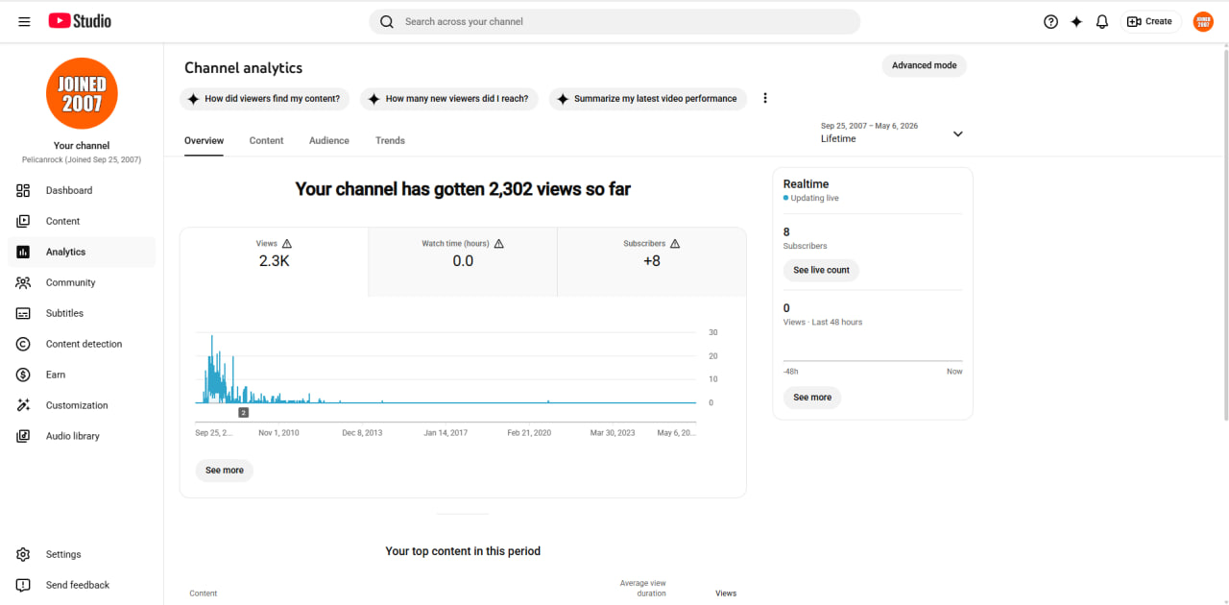The width and height of the screenshot is (1229, 605).
Task: Open Dashboard in the sidebar
Action: [82, 190]
